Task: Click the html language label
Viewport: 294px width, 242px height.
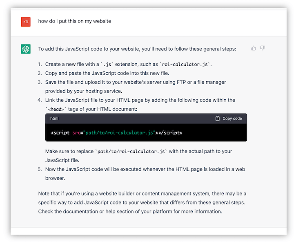Action: click(54, 119)
